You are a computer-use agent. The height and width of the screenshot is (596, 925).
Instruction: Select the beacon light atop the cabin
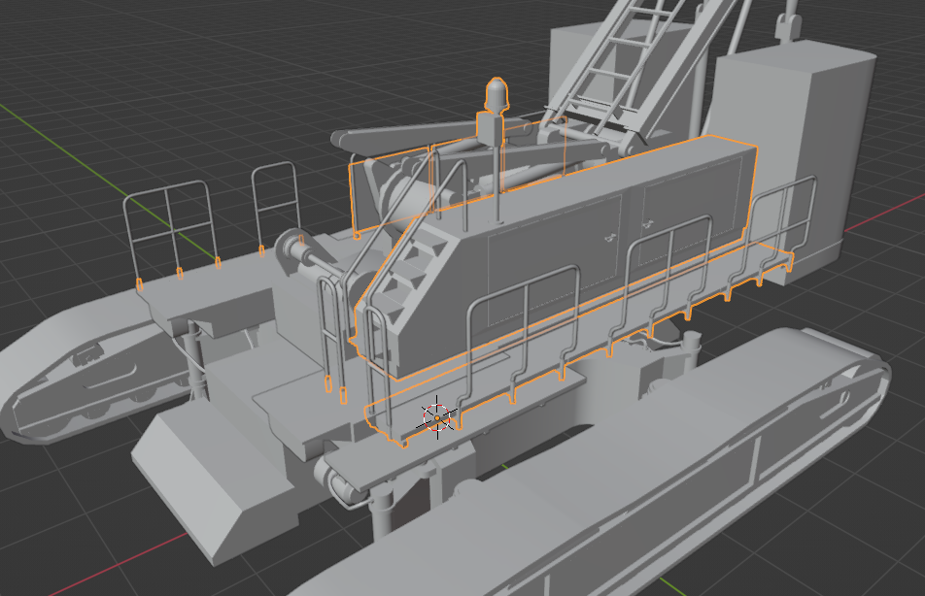click(497, 94)
